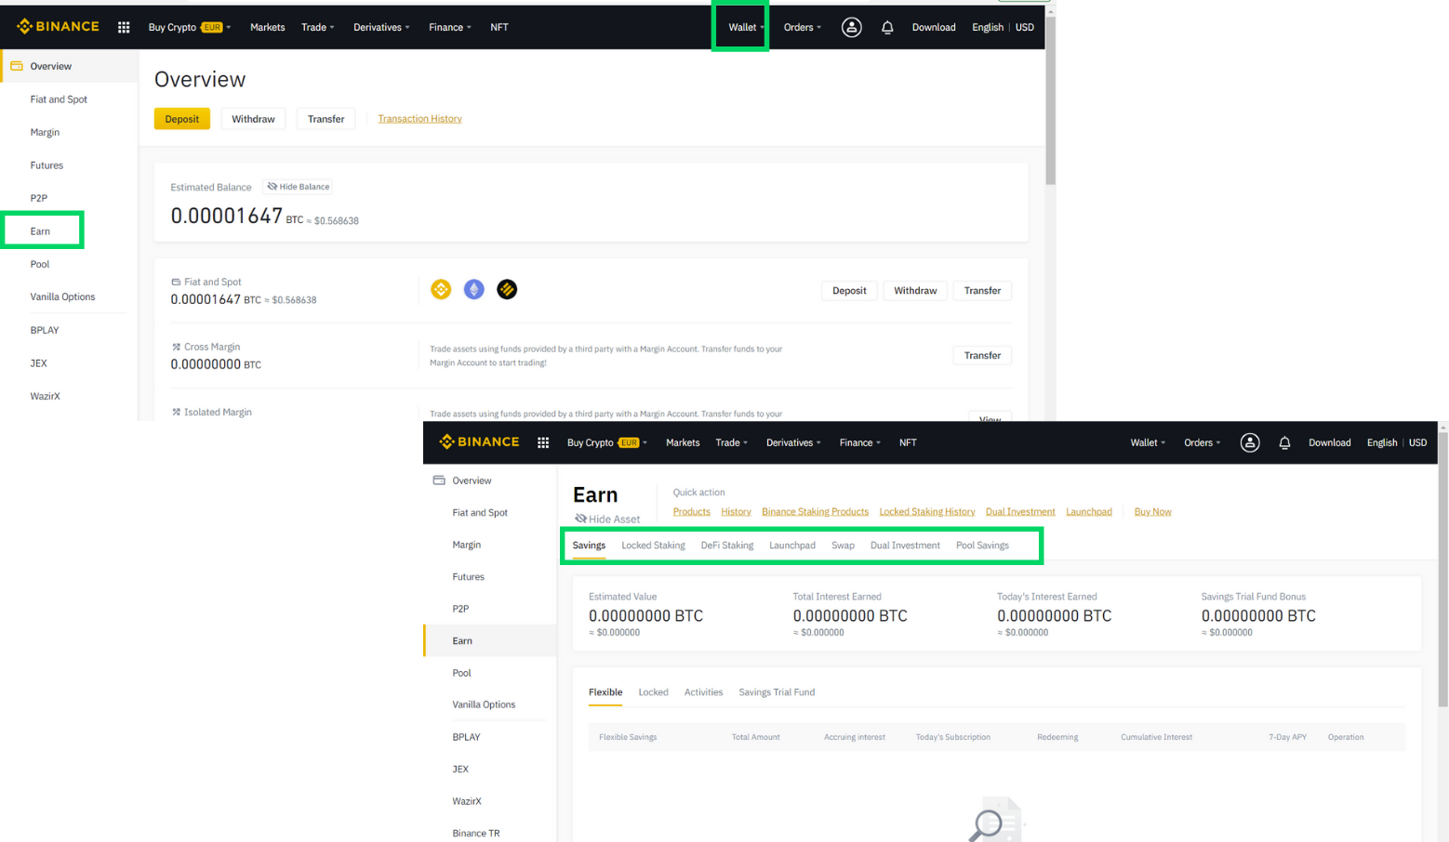This screenshot has height=842, width=1449.
Task: Expand Derivatives dropdown on the Overview page
Action: coord(381,28)
